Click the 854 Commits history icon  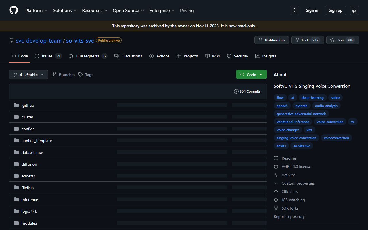[236, 91]
